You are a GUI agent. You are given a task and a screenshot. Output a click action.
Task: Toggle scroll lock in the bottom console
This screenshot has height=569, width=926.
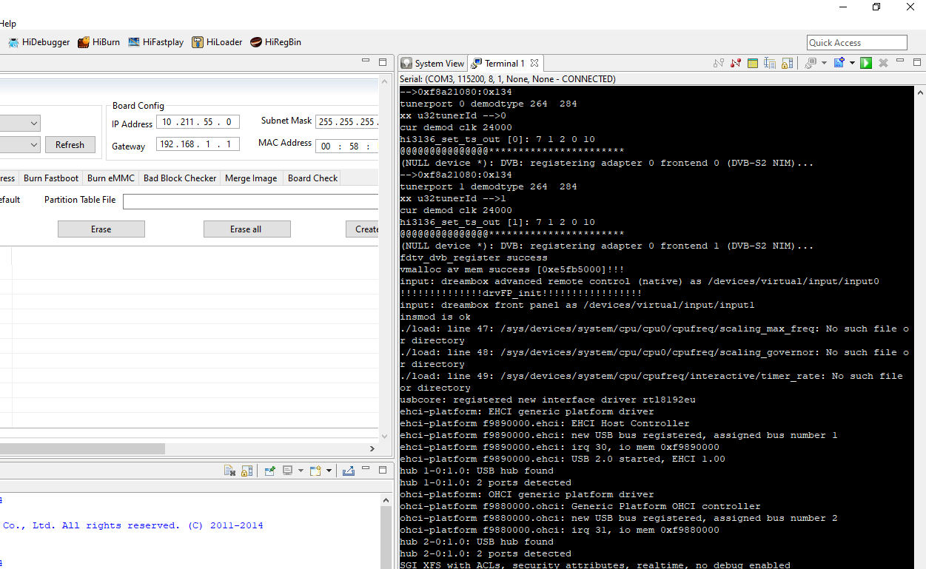point(247,471)
